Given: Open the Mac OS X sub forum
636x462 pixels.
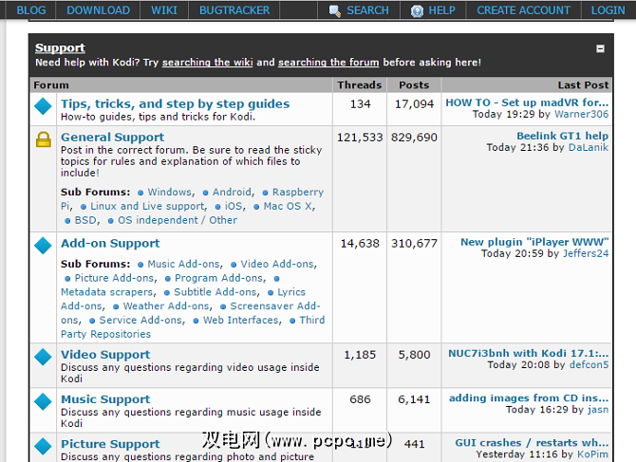Looking at the screenshot, I should [x=288, y=206].
